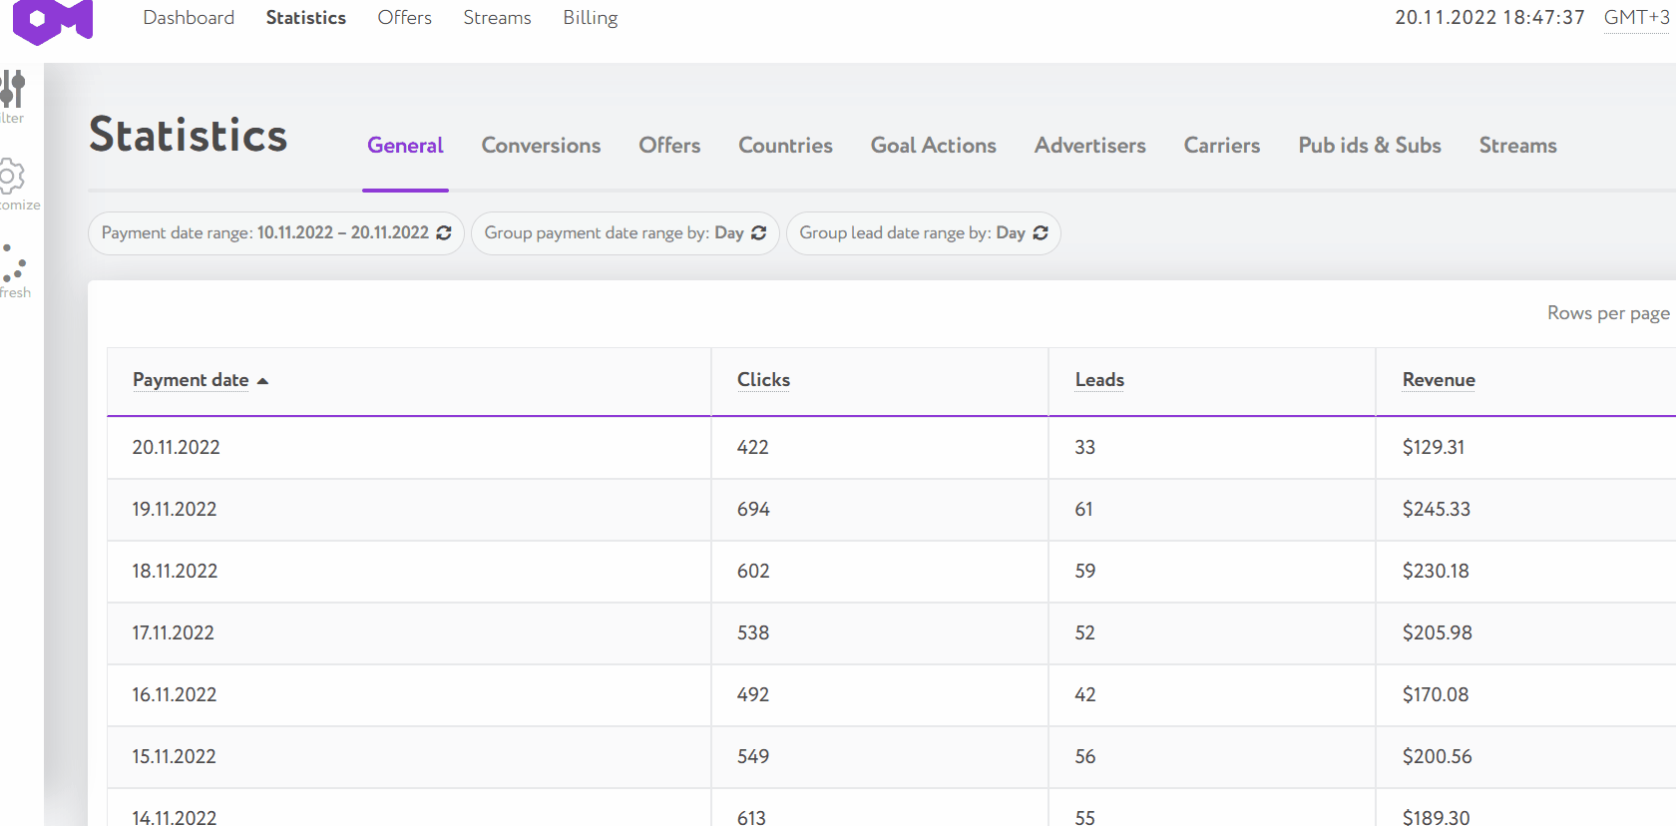
Task: Open the Goal Actions tab
Action: click(933, 146)
